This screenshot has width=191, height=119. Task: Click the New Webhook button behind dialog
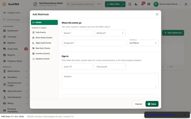pyautogui.click(x=173, y=33)
